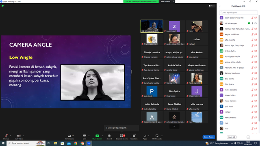The image size is (260, 146).
Task: Toggle video icon for alfia, marsha
Action: coord(256,40)
